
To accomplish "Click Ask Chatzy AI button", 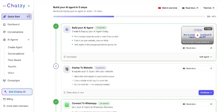I will click(17, 92).
